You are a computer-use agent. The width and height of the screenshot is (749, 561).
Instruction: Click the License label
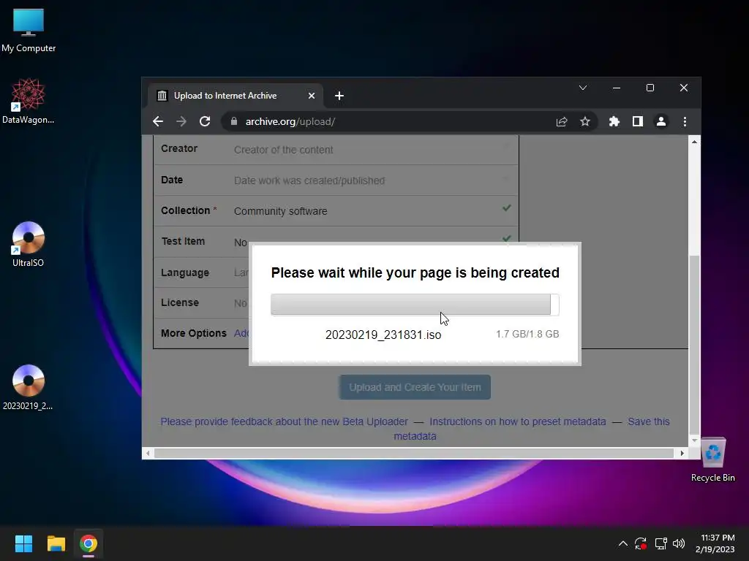(180, 302)
